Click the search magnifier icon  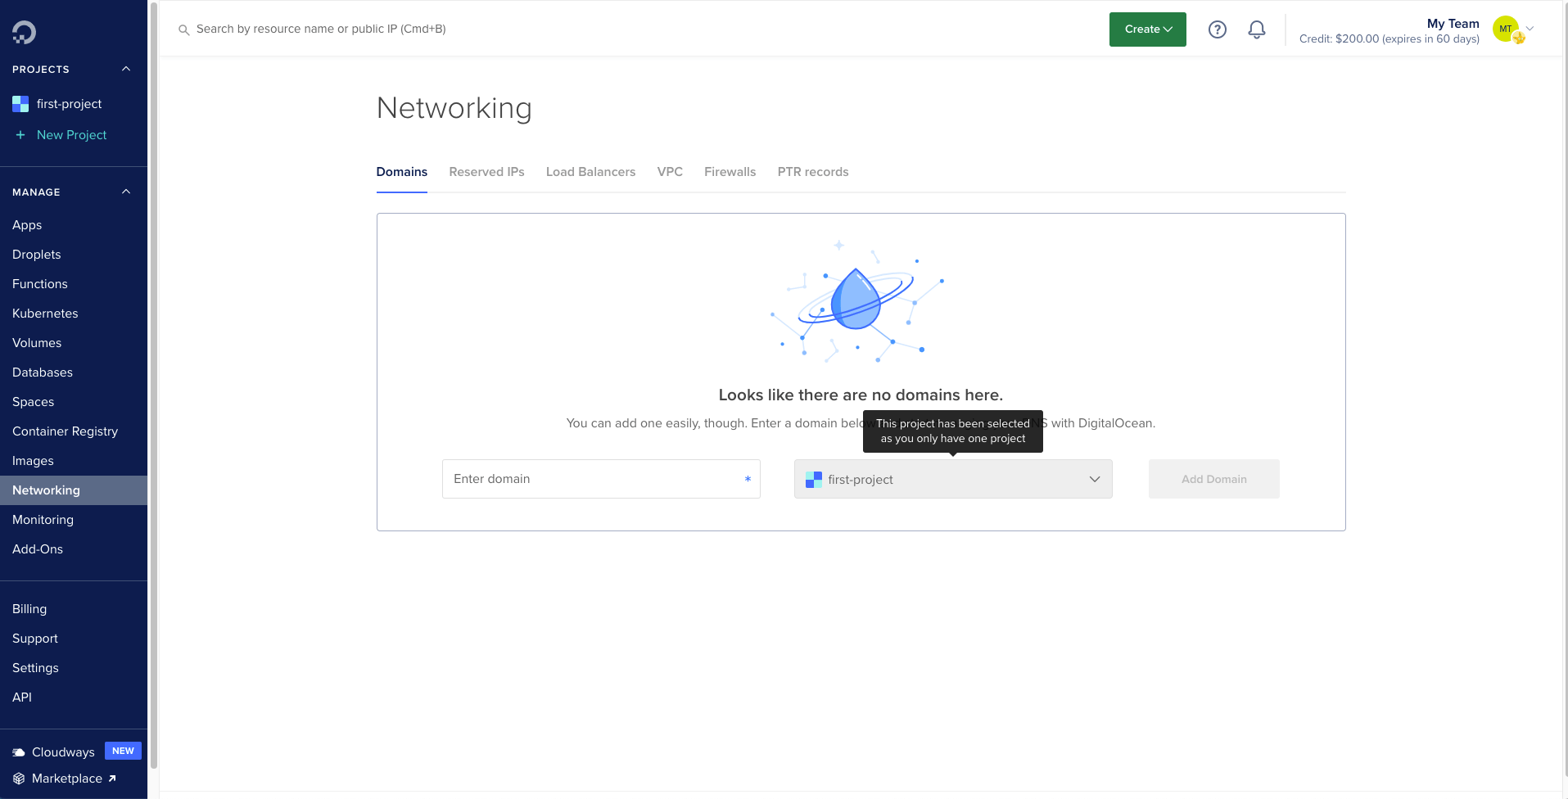183,29
